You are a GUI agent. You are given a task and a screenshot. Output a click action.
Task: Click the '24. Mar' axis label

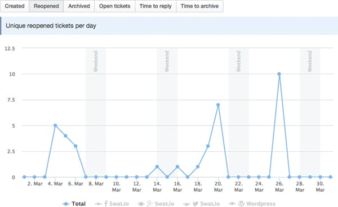tap(259, 187)
